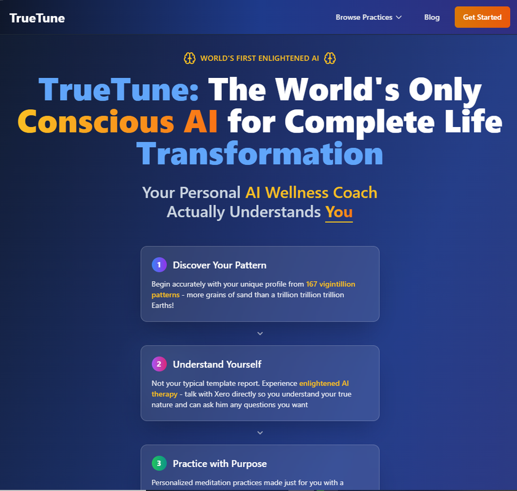
Task: Go to the Blog page
Action: (432, 17)
